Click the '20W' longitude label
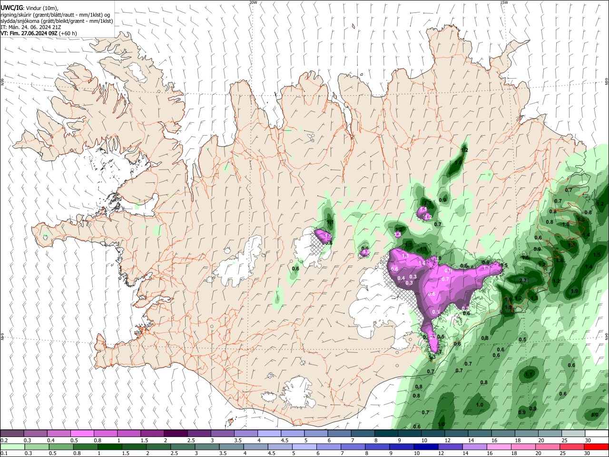609x457 pixels. 253,2
